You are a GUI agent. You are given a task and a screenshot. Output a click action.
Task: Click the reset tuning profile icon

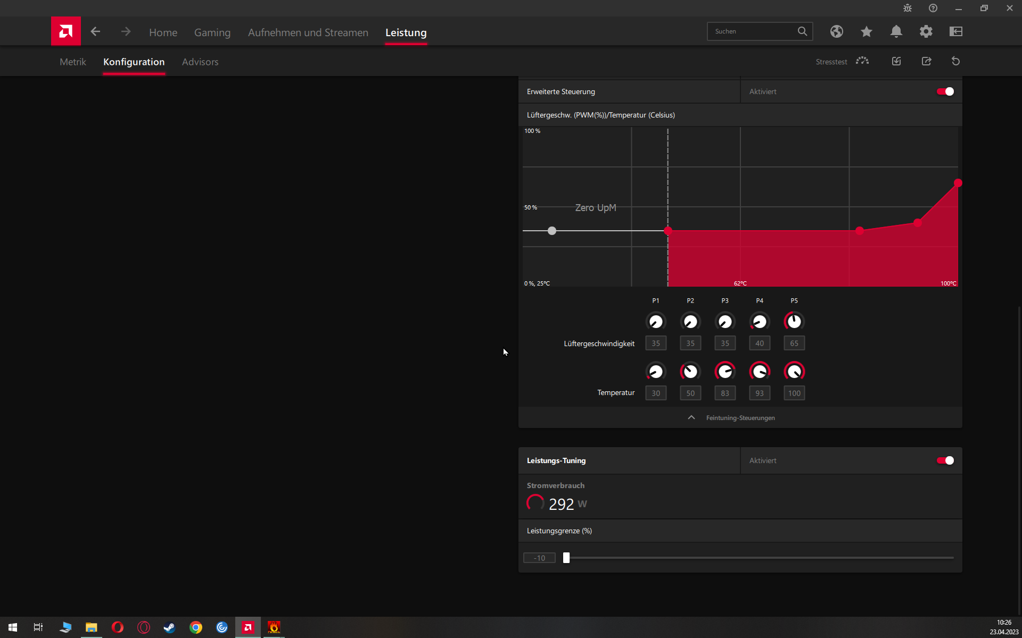pos(955,61)
